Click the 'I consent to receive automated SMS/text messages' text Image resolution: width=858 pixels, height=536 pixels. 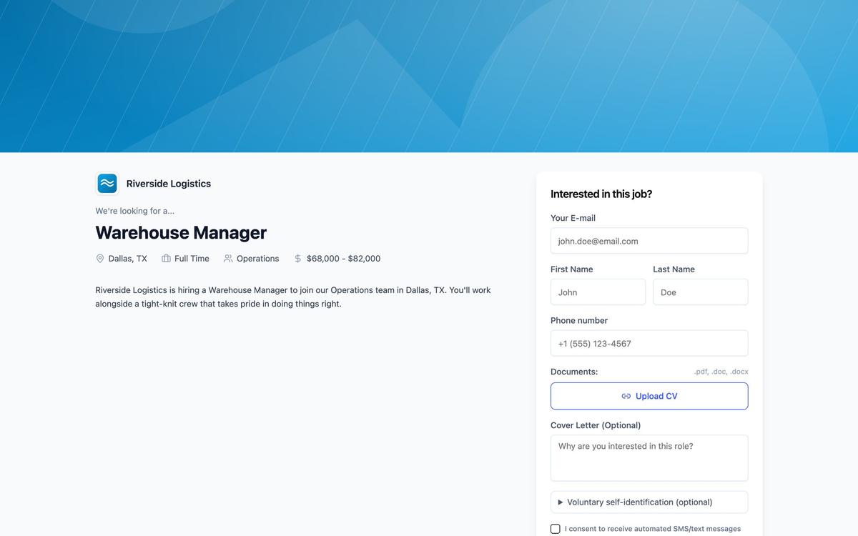click(653, 529)
